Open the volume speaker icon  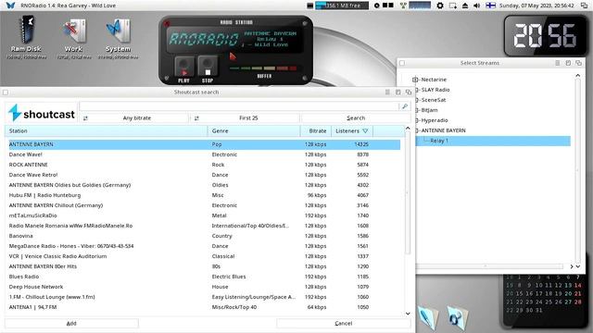pyautogui.click(x=477, y=6)
